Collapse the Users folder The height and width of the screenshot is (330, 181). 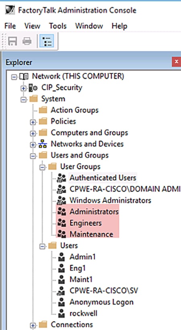(x=42, y=247)
